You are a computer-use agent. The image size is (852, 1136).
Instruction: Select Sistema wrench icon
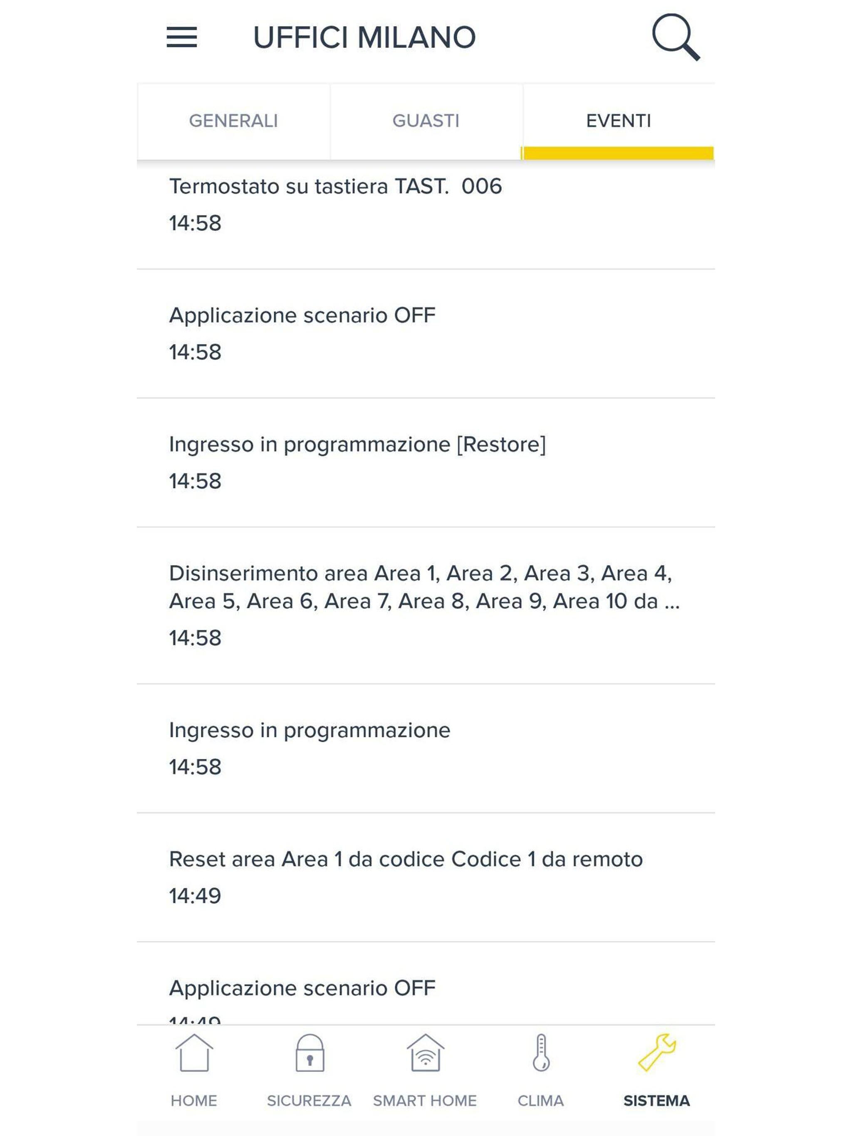657,1053
